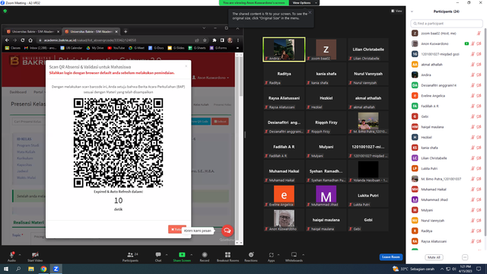
Task: Click the Start Video camera icon
Action: [x=35, y=255]
